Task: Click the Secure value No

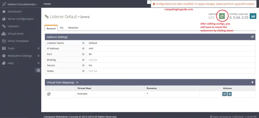Action: (x=90, y=65)
